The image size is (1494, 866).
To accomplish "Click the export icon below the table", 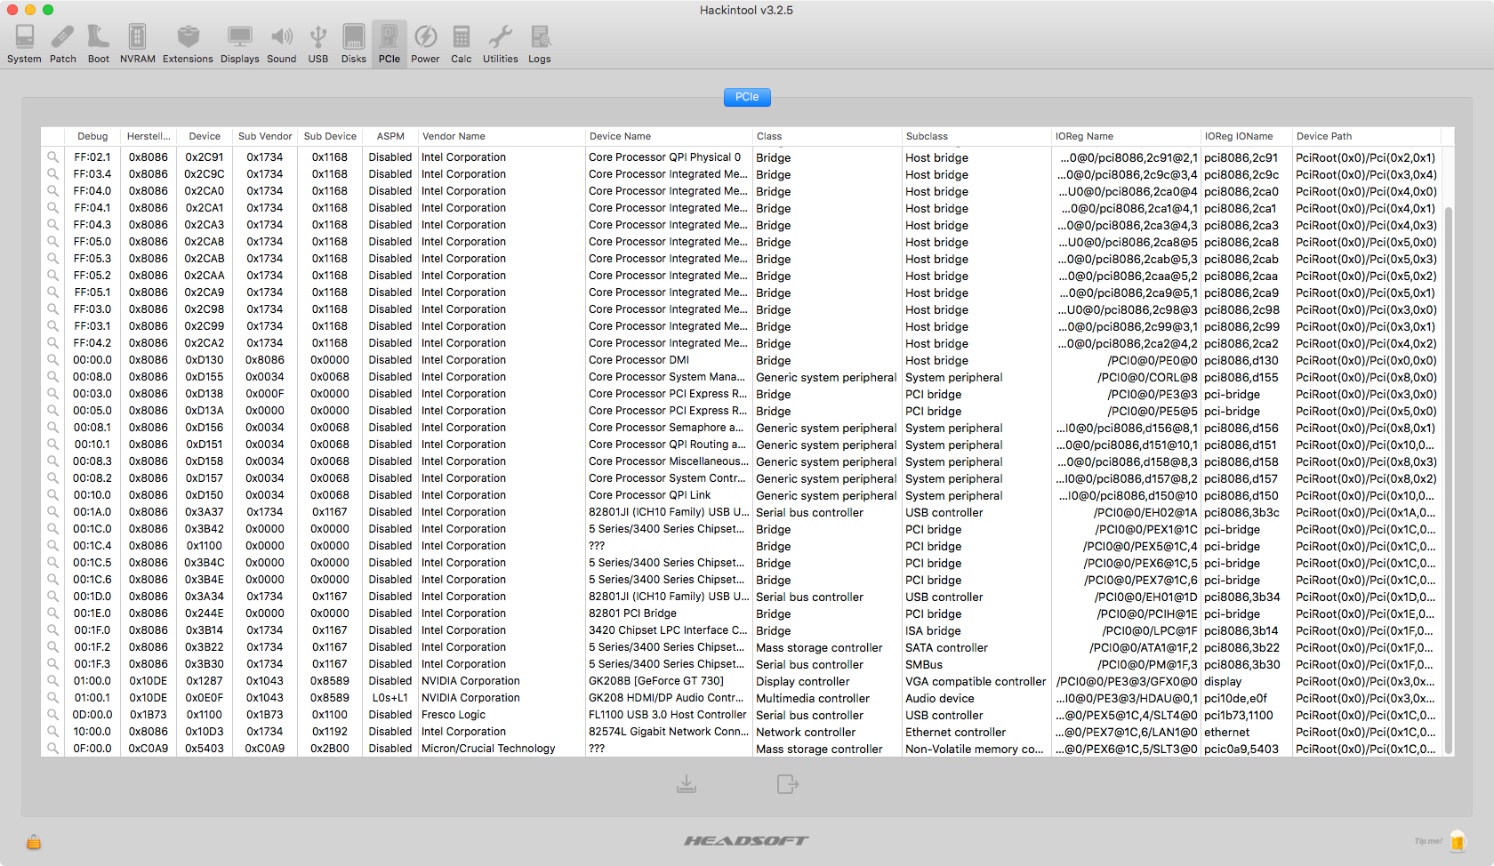I will coord(787,783).
